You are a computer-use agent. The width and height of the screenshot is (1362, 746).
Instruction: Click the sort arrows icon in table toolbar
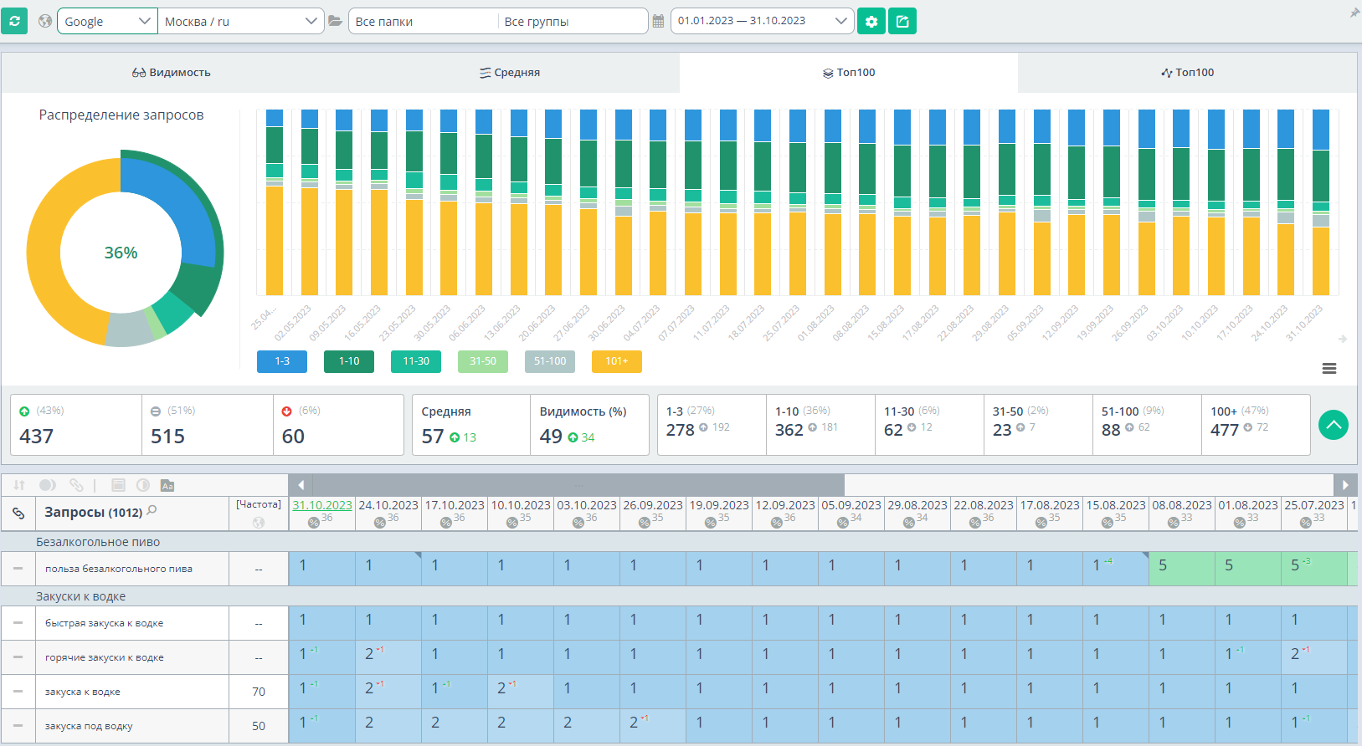pos(19,485)
